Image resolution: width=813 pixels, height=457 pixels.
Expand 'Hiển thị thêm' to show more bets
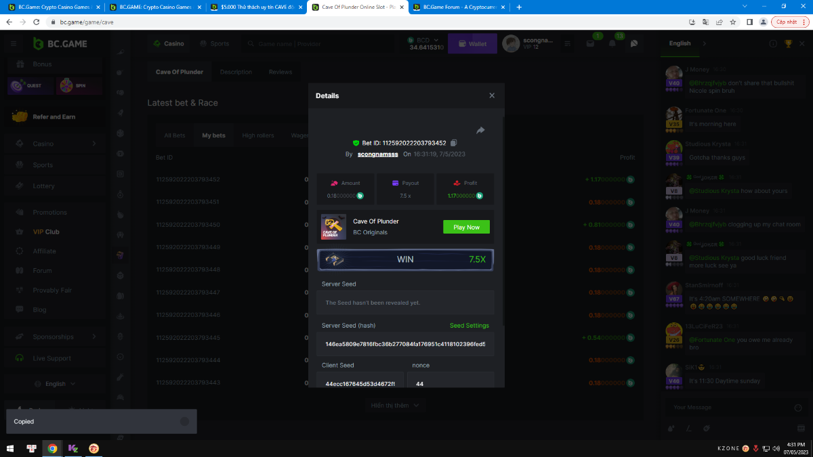(396, 405)
